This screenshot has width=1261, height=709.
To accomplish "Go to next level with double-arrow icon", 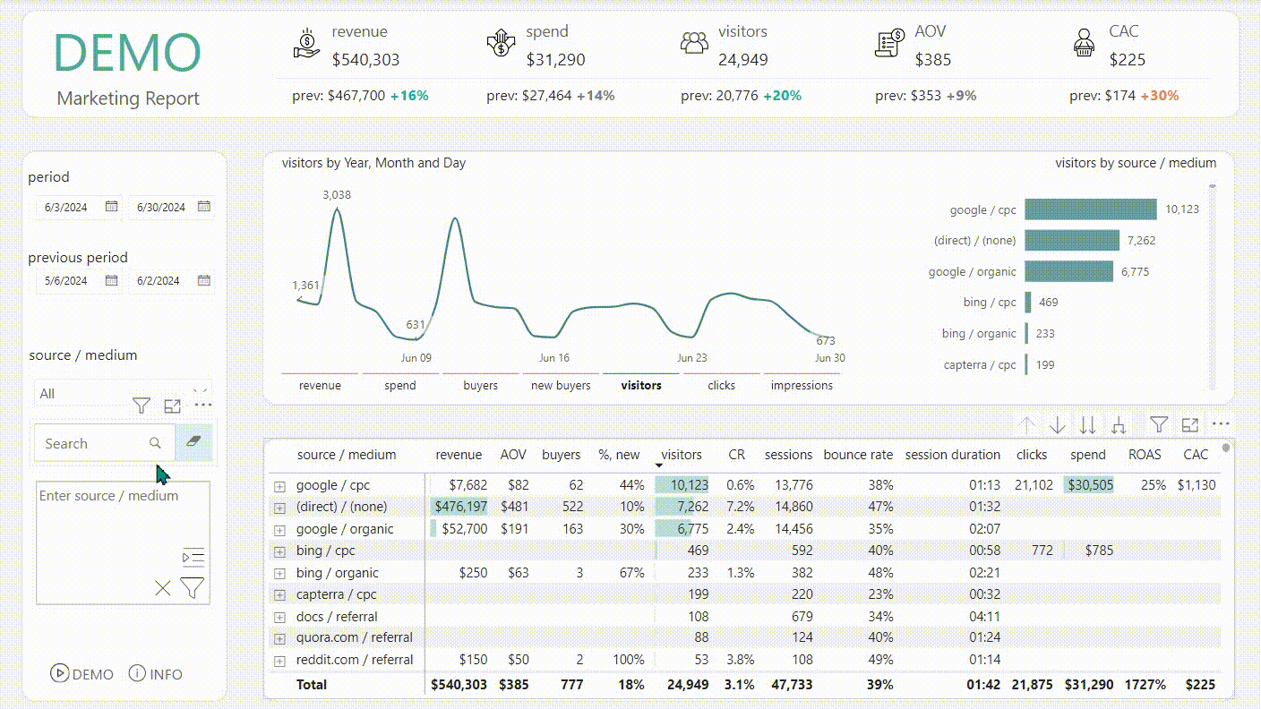I will point(1088,425).
